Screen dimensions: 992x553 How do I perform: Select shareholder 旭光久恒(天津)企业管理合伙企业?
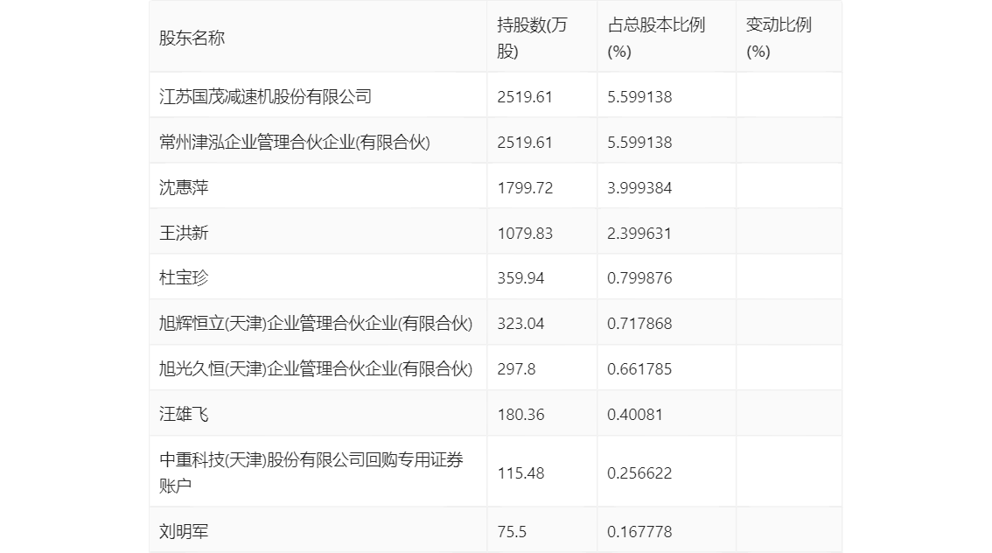[x=316, y=369]
